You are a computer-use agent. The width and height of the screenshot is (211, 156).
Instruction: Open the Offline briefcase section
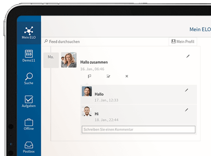click(29, 124)
